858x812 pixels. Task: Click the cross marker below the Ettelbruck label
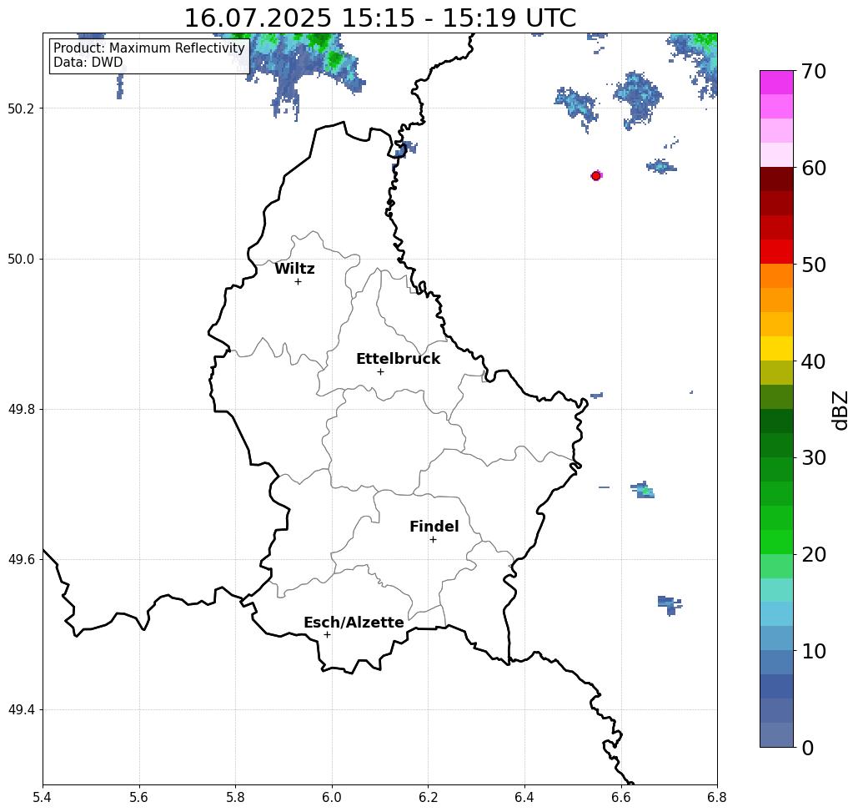point(381,371)
